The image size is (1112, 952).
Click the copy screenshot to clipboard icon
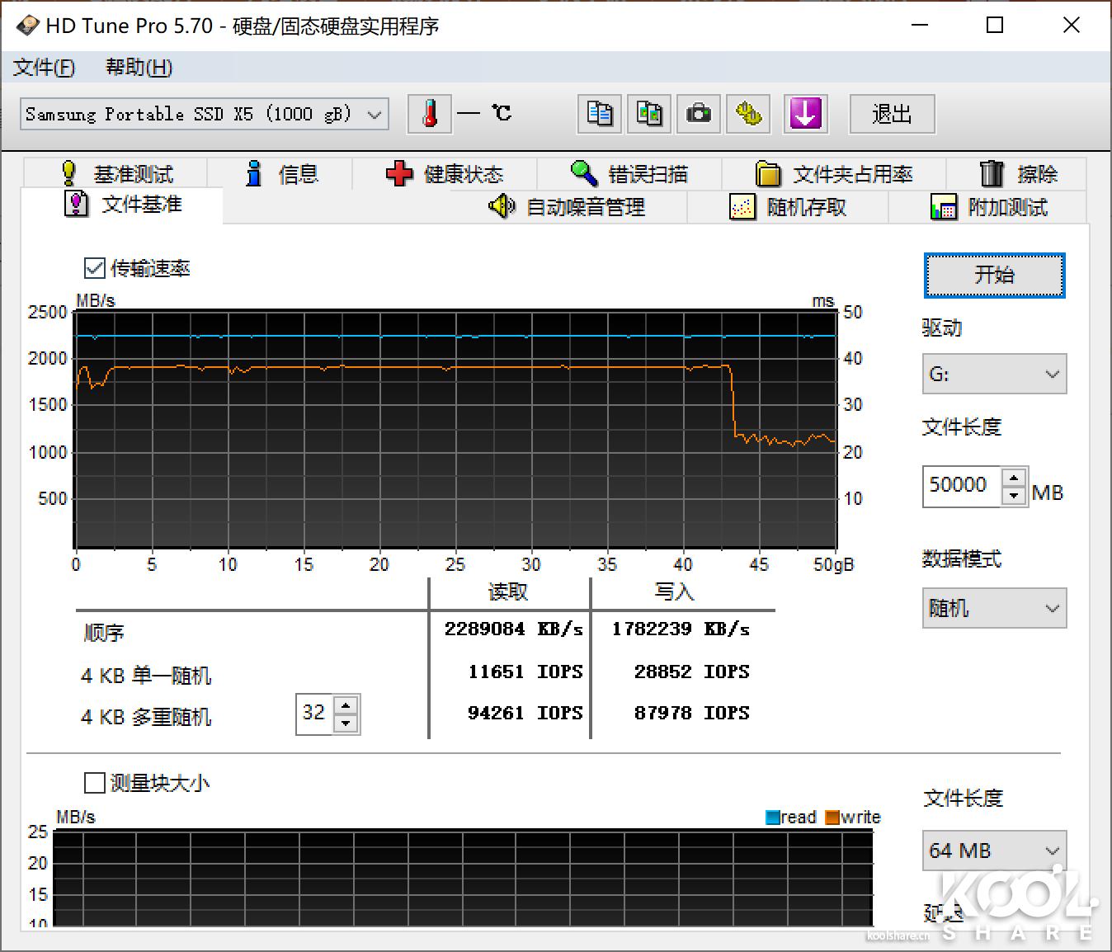[x=648, y=114]
